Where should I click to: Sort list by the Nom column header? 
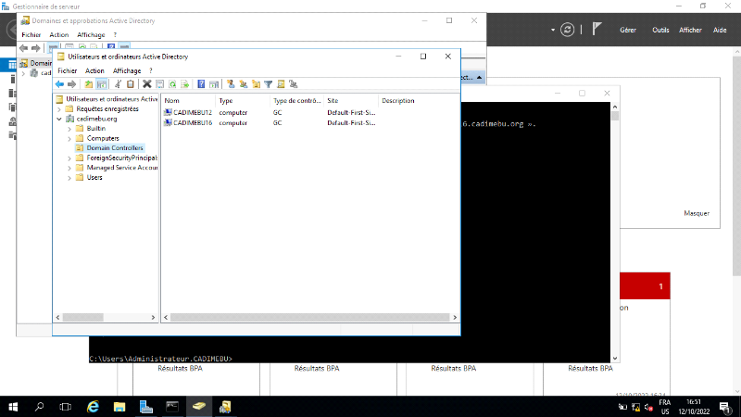click(185, 100)
